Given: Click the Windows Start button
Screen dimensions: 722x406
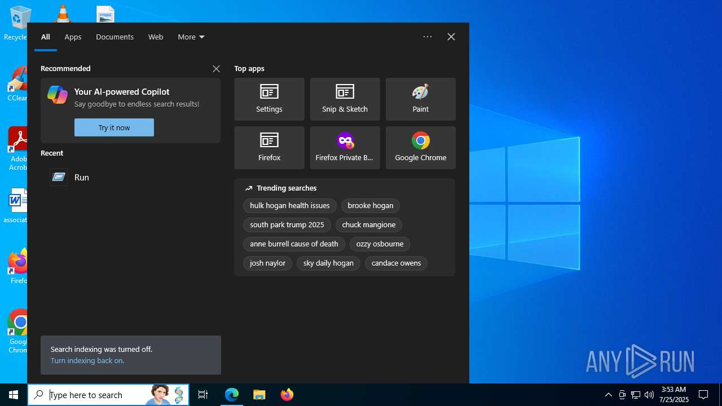Looking at the screenshot, I should [14, 395].
